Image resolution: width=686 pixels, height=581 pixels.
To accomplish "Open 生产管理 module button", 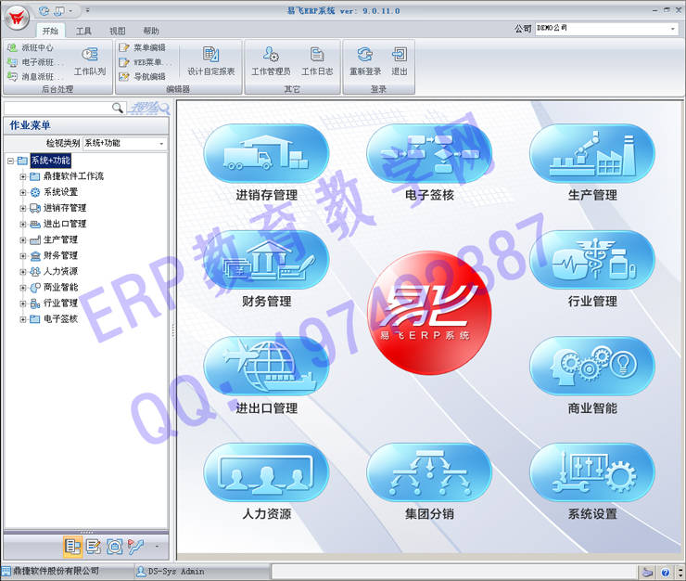I will 592,153.
